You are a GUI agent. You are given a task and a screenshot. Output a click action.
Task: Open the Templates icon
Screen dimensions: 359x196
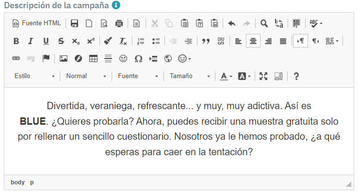(x=136, y=23)
